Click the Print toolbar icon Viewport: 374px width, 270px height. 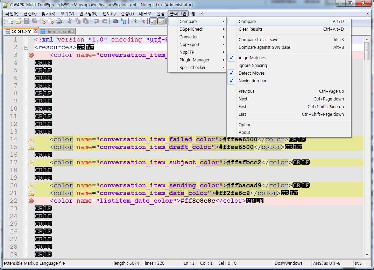59,21
